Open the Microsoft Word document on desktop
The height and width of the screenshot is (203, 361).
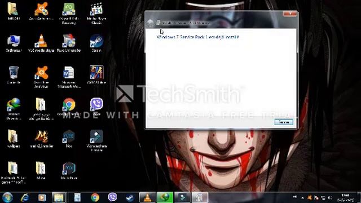[69, 77]
